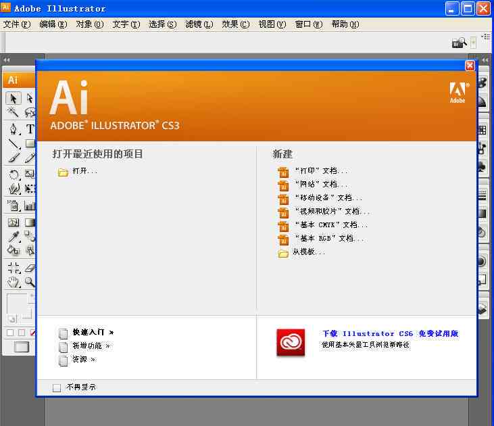Select the Eyedropper tool
This screenshot has height=426, width=494.
(14, 237)
